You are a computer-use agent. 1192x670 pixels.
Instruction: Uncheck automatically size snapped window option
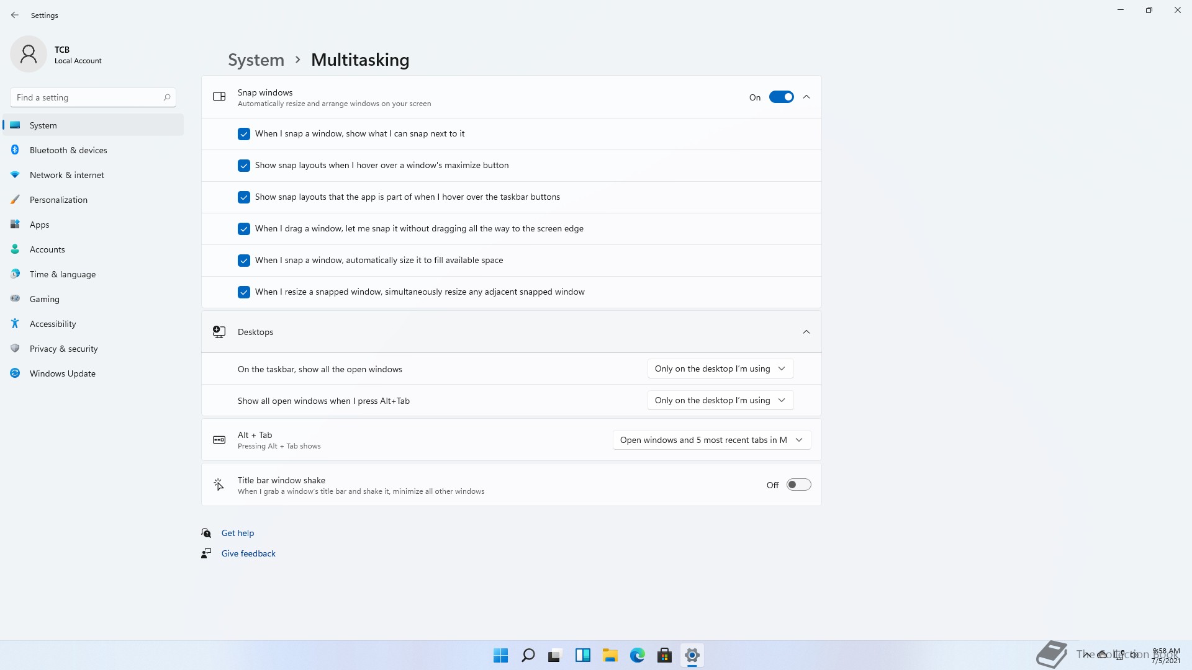pyautogui.click(x=244, y=261)
